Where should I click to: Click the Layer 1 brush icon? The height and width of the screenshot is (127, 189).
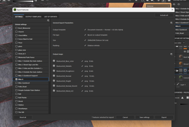point(178,84)
